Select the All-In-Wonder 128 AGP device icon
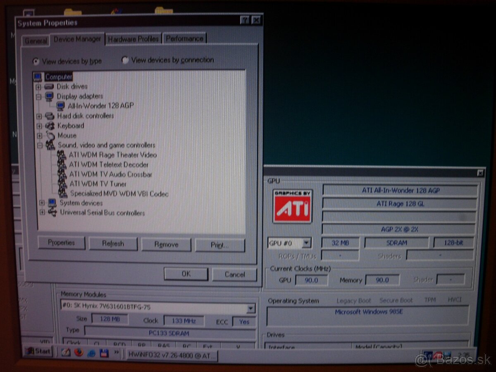Viewport: 496px width, 372px height. [61, 106]
